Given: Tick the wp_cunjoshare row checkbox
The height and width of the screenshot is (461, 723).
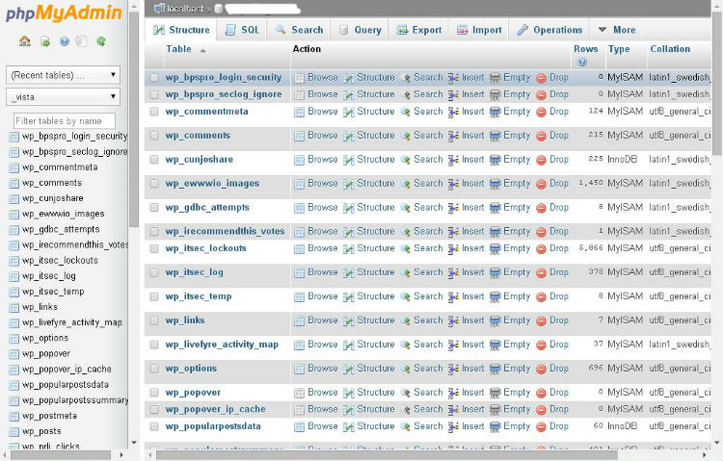Looking at the screenshot, I should 154,160.
